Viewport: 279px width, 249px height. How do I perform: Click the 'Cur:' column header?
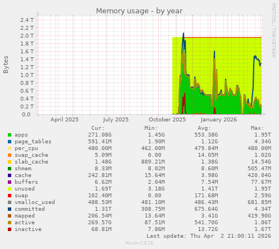98,128
